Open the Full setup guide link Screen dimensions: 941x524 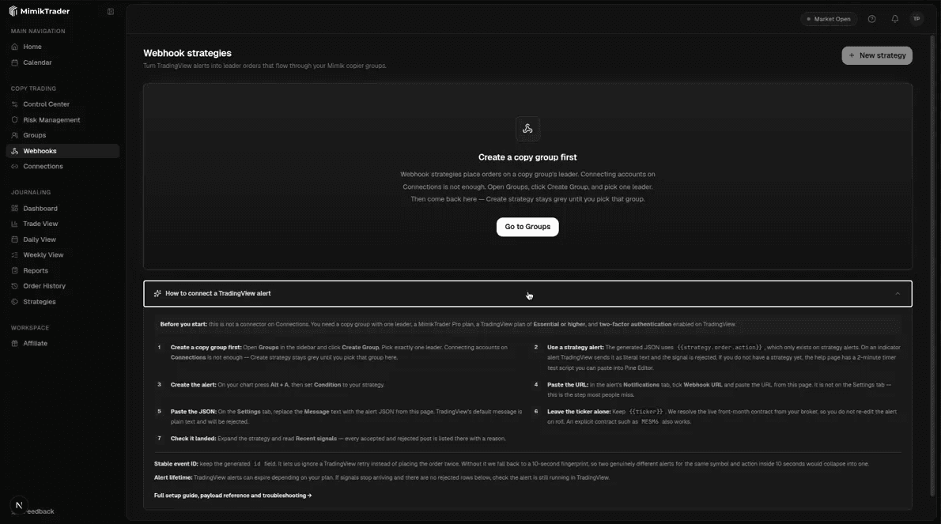(232, 496)
